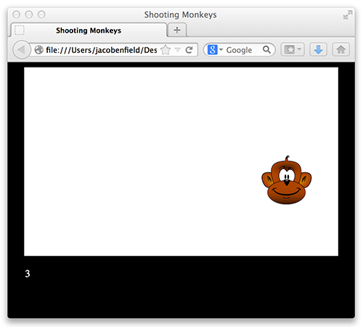Viewport: 363px width, 327px height.
Task: Bookmark this page with the star icon
Action: [166, 50]
